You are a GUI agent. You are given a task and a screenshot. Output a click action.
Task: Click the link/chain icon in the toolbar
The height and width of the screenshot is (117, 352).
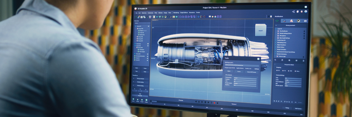[x=138, y=17]
